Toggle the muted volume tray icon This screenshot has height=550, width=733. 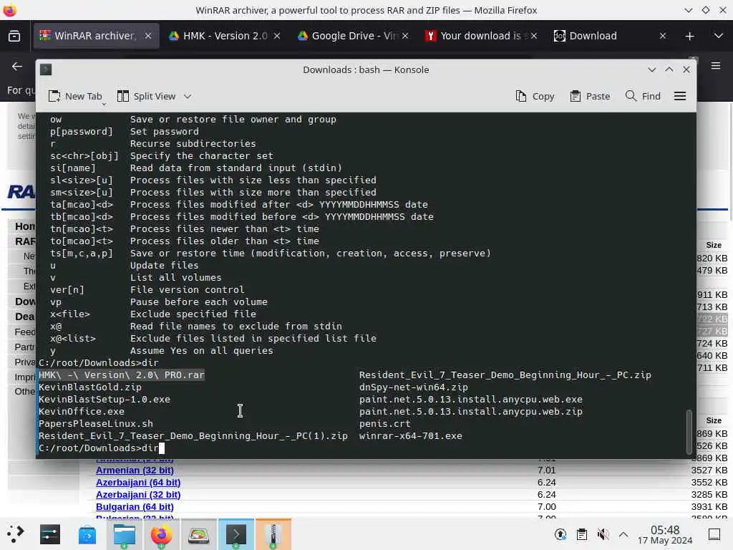coord(603,534)
